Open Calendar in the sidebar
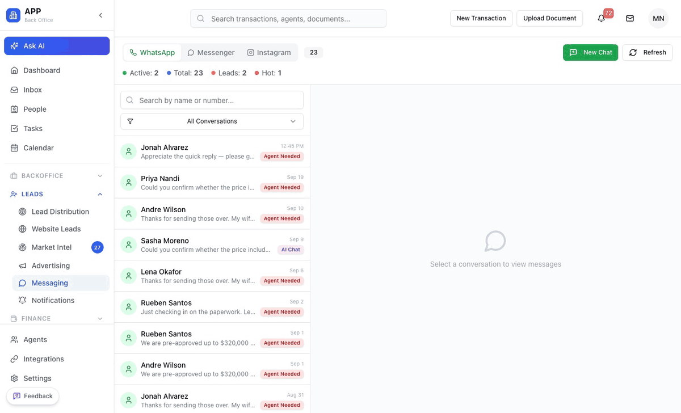Screen dimensions: 681x413 click(57, 147)
